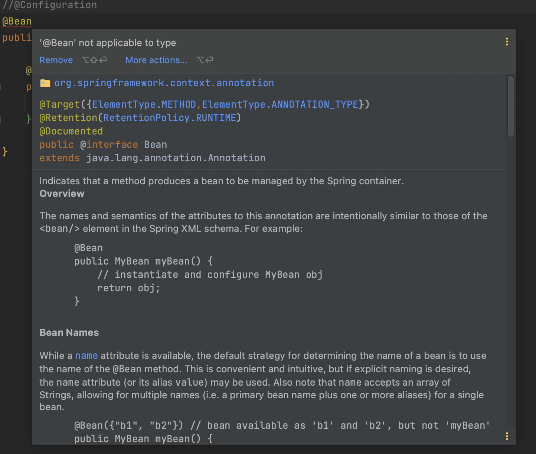Click the documentation popup scrollbar thumb
This screenshot has height=454, width=536.
pos(511,106)
